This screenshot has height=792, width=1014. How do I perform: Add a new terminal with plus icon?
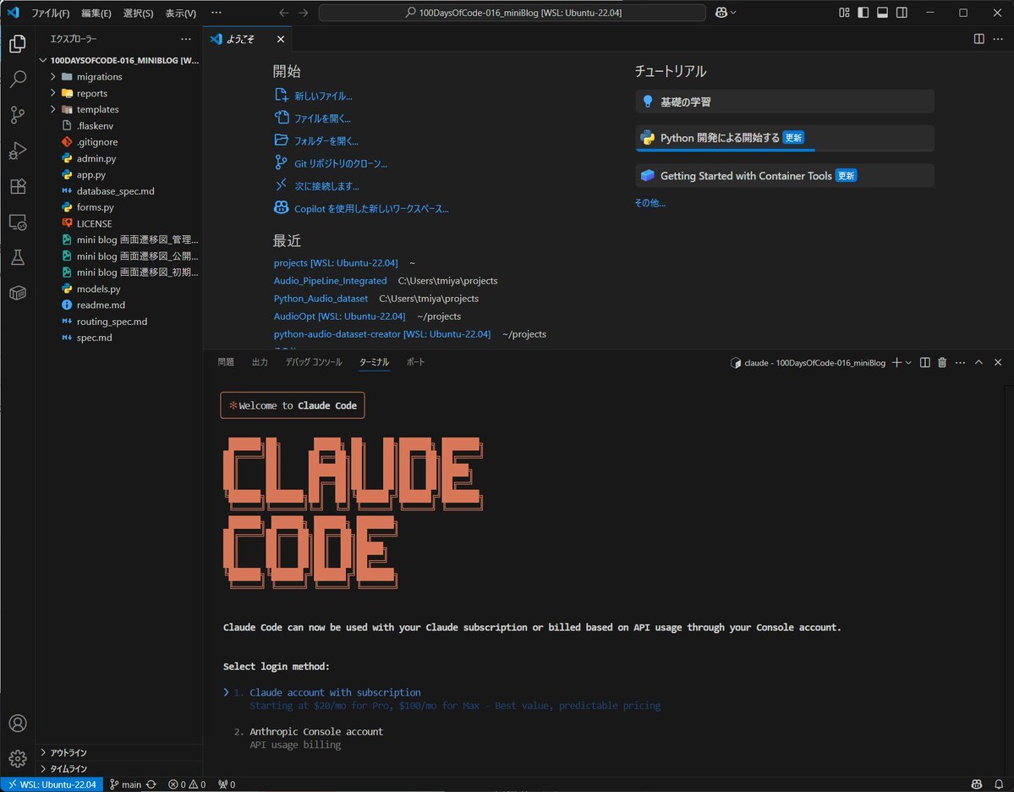click(x=896, y=362)
